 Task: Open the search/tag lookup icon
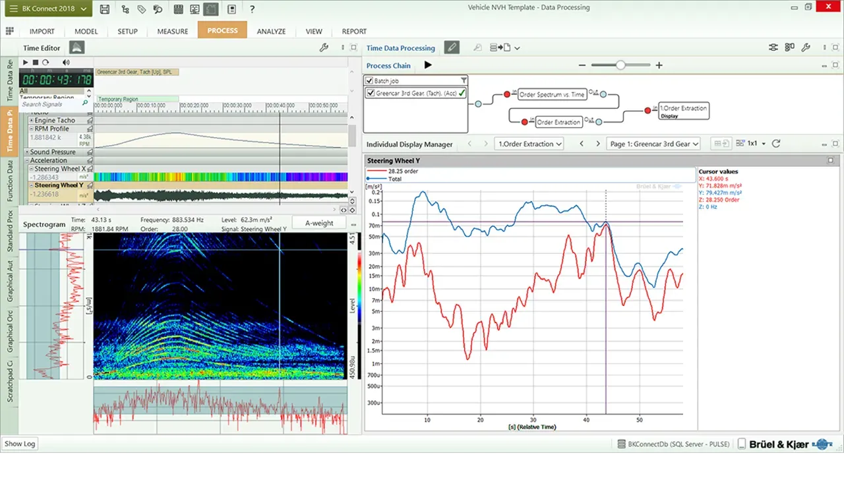[x=157, y=9]
